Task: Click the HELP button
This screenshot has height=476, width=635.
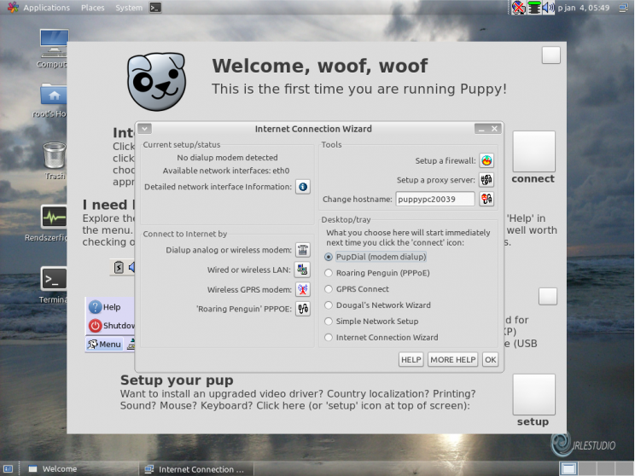Action: (x=411, y=359)
